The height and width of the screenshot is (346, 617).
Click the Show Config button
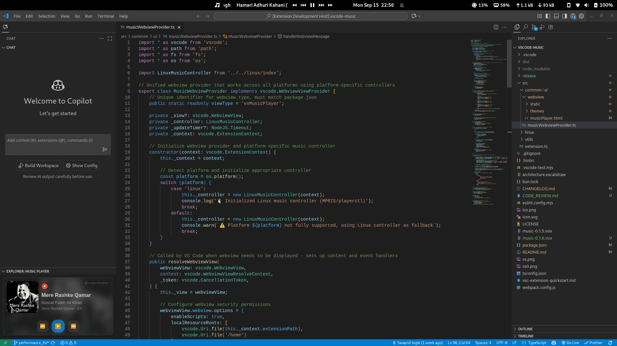[81, 165]
